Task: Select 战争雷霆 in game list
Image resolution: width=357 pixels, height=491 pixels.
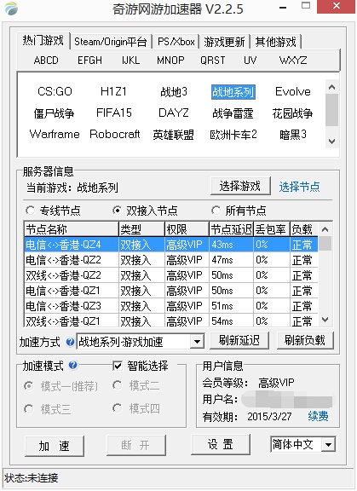Action: click(233, 113)
